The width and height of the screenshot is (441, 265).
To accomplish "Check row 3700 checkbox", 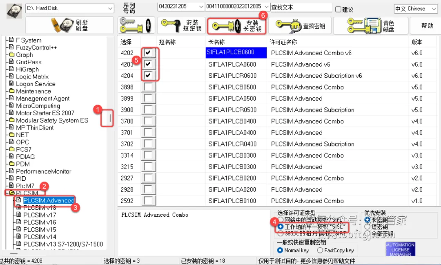I will (148, 121).
